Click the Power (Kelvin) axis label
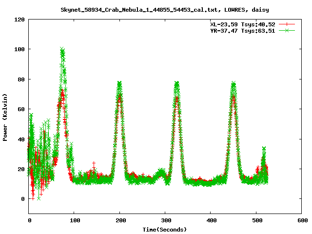 click(x=5, y=117)
